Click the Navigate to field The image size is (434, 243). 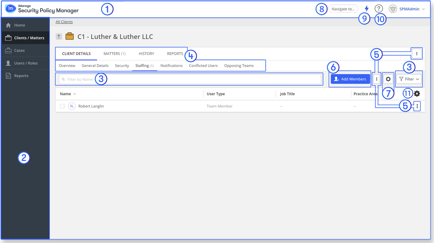[x=343, y=9]
